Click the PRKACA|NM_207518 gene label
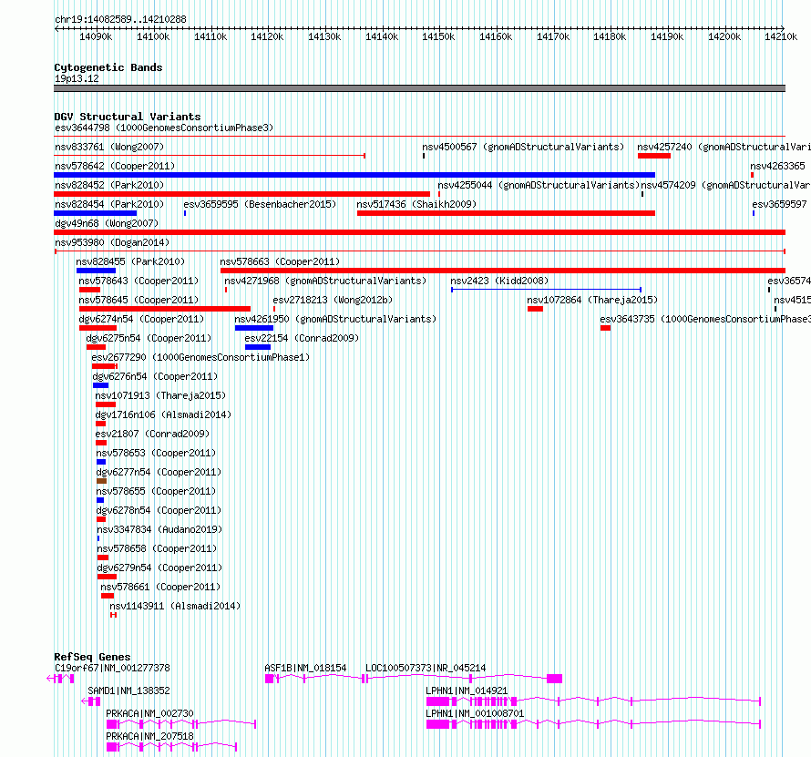 point(149,736)
